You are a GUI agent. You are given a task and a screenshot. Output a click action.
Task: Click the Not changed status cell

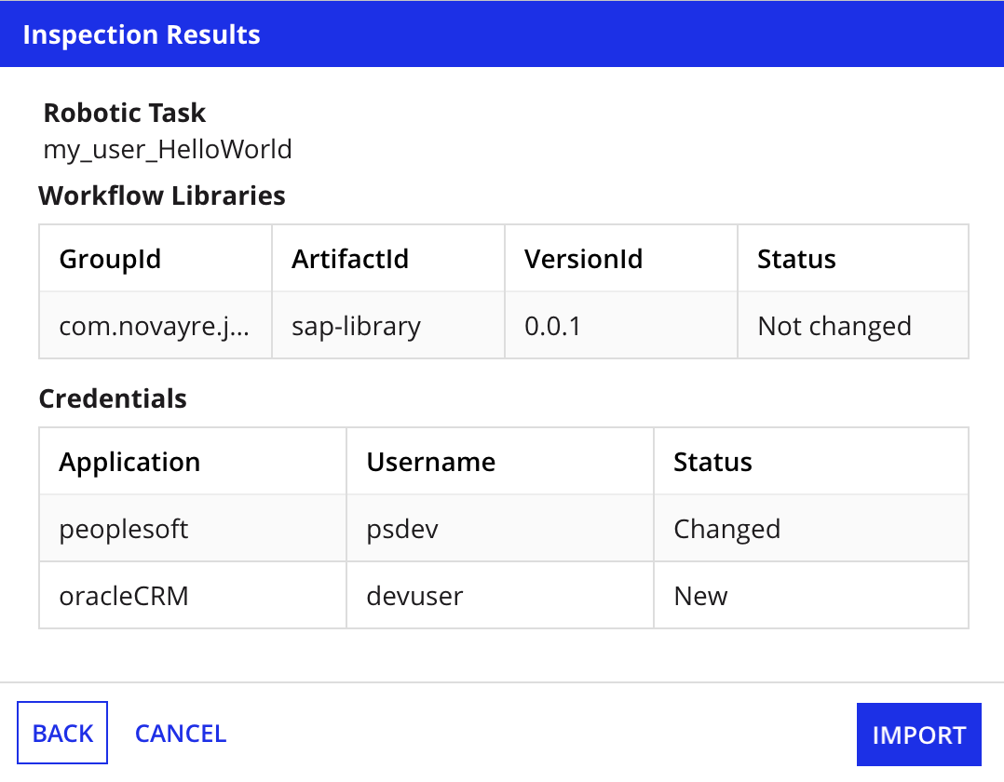(834, 325)
